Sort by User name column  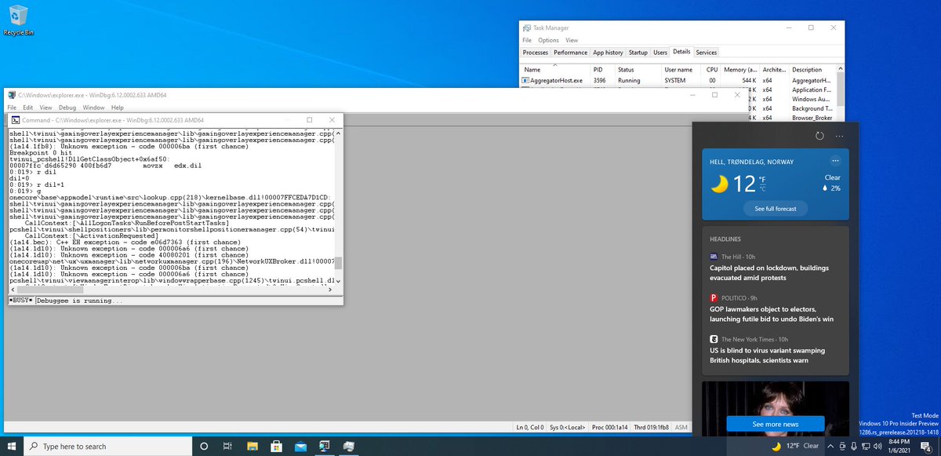[x=681, y=69]
